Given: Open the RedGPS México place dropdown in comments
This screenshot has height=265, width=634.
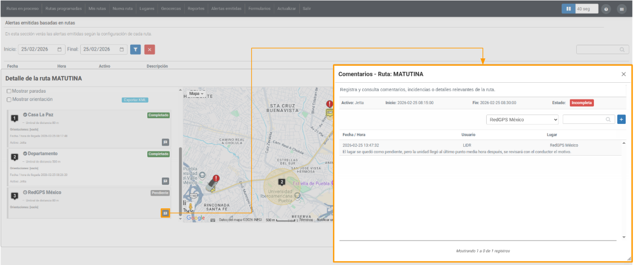Looking at the screenshot, I should coord(523,119).
